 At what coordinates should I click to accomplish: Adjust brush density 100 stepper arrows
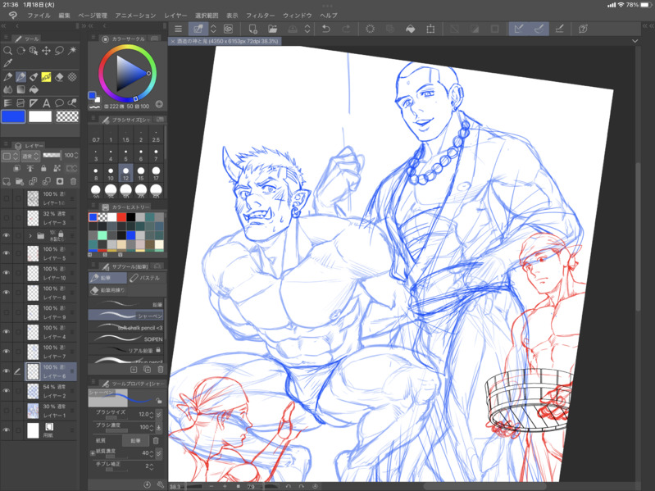[x=152, y=427]
